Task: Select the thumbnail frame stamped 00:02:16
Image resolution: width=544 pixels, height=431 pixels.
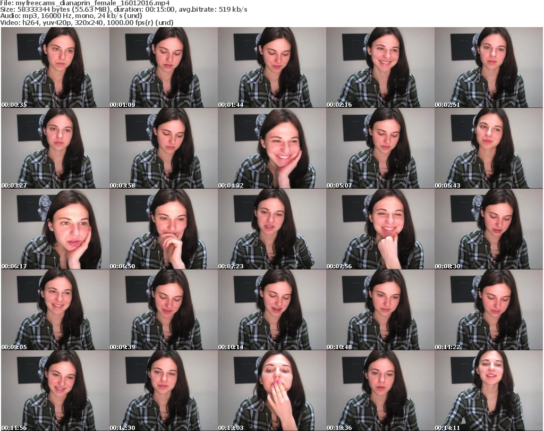Action: 380,67
